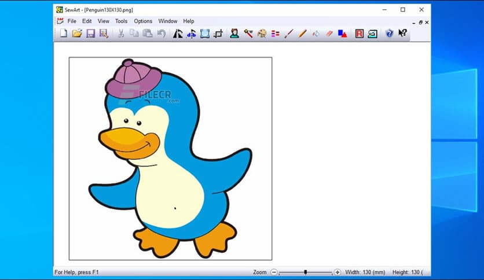Open the shapes drawing tool
The height and width of the screenshot is (280, 484).
(342, 34)
